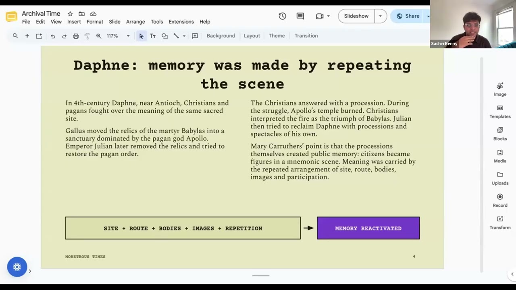516x290 pixels.
Task: Star the Archival Time presentation
Action: pos(70,14)
